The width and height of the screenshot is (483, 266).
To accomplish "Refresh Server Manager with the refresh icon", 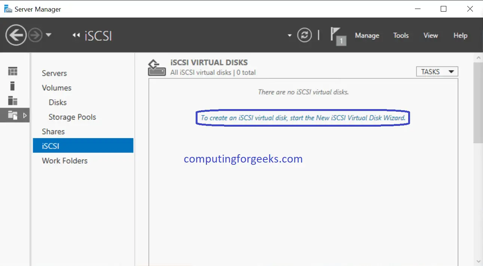I will click(x=305, y=35).
